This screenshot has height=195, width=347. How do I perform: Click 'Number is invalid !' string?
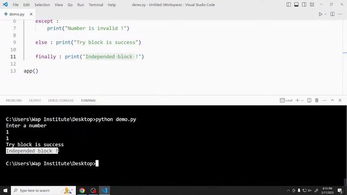pyautogui.click(x=97, y=28)
